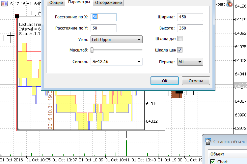Click the Отмена button
Screen dimensions: 247x164
point(196,81)
